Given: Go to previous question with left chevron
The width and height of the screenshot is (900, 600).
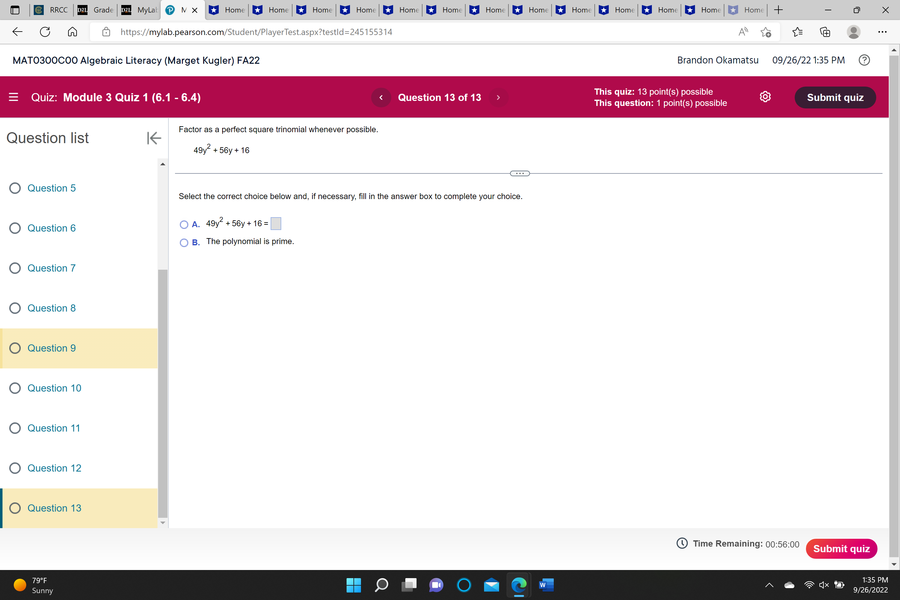Looking at the screenshot, I should coord(381,97).
